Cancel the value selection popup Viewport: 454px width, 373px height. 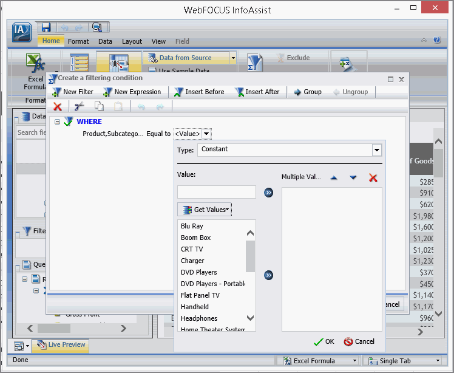pyautogui.click(x=359, y=341)
